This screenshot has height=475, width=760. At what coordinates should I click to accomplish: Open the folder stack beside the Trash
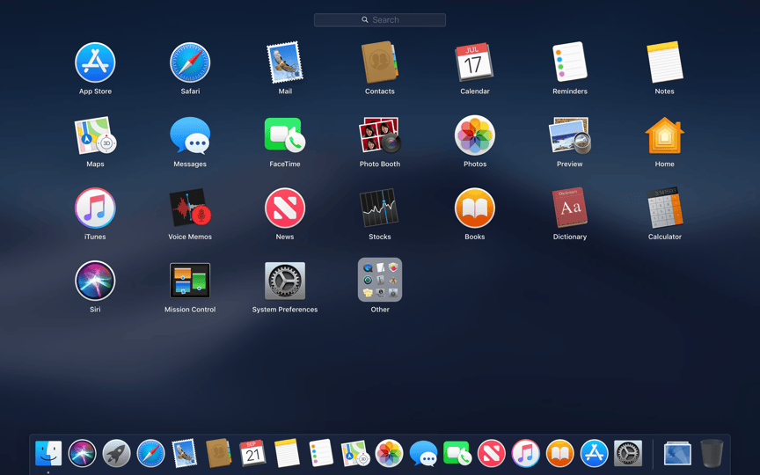pyautogui.click(x=677, y=453)
